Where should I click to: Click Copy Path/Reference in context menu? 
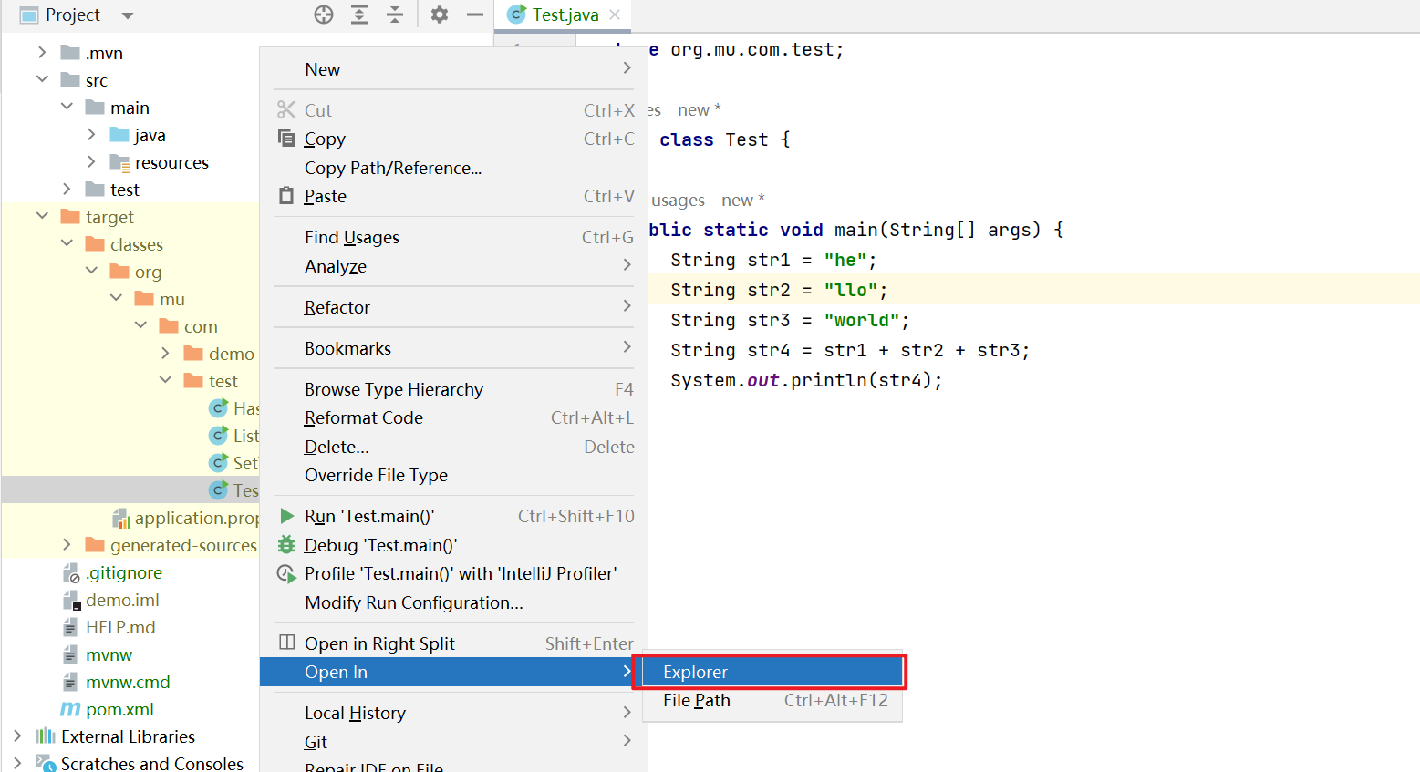393,169
